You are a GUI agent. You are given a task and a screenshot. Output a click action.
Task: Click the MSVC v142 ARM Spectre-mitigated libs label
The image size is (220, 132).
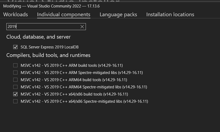point(82,73)
